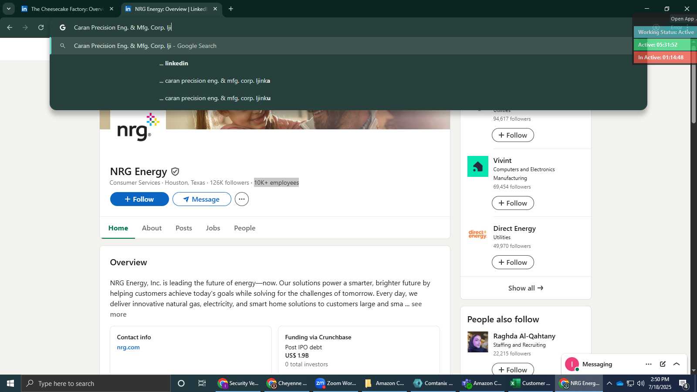Open the Amazon C... folder taskbar item

(x=385, y=383)
